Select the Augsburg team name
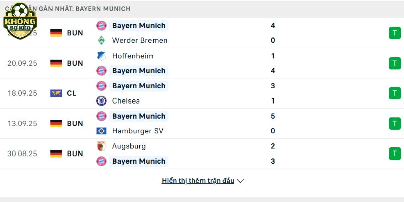Screen dimensions: 404x202 (129, 146)
